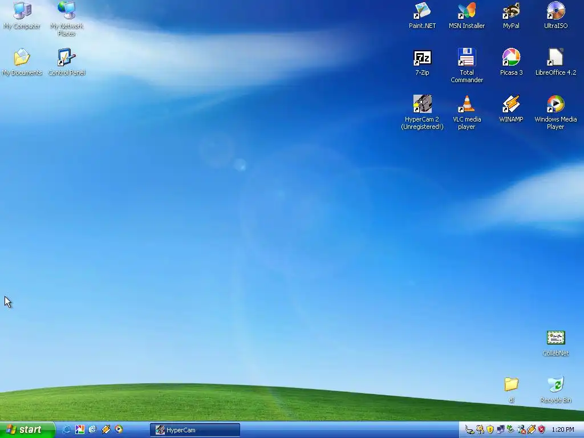The image size is (584, 438).
Task: Click the yellow security shield tray icon
Action: pos(490,429)
